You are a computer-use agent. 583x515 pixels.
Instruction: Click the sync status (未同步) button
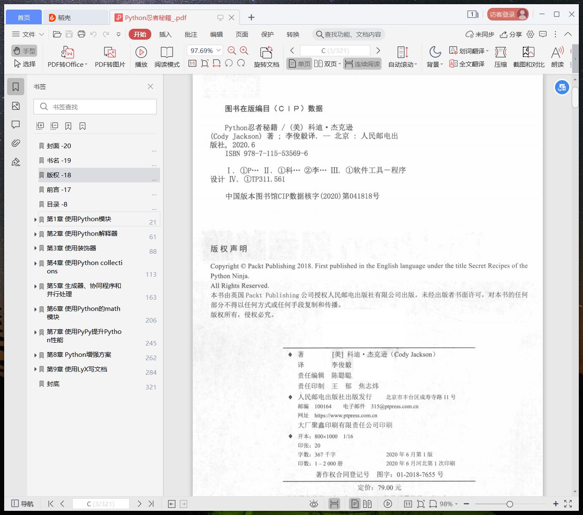[x=480, y=34]
